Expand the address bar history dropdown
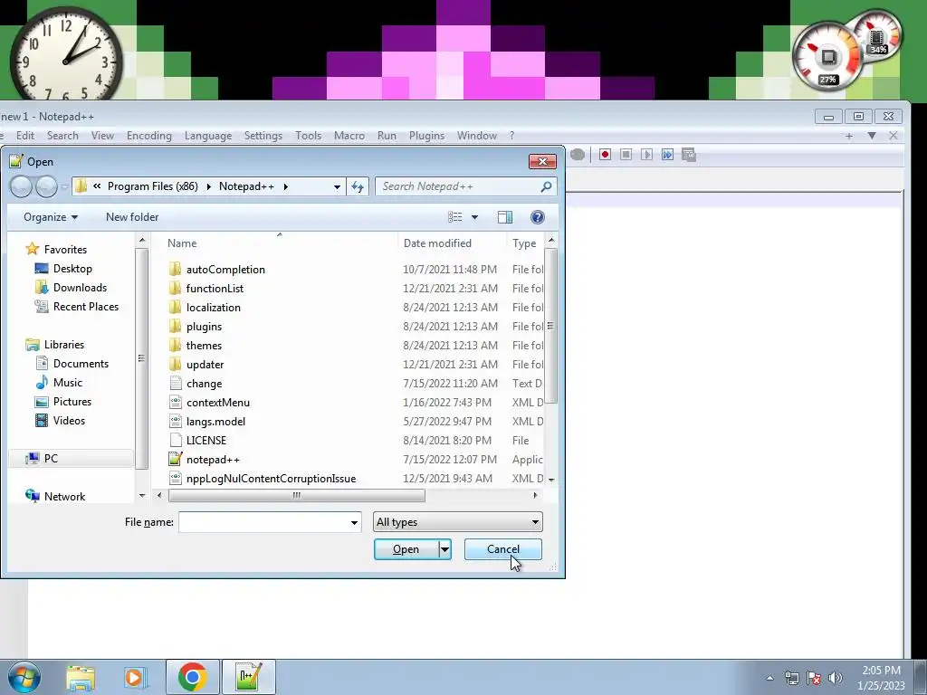 (337, 186)
